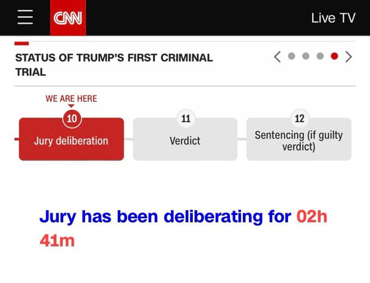The height and width of the screenshot is (283, 370).
Task: Select the Sentencing (if guilty verdict) step
Action: pyautogui.click(x=299, y=139)
